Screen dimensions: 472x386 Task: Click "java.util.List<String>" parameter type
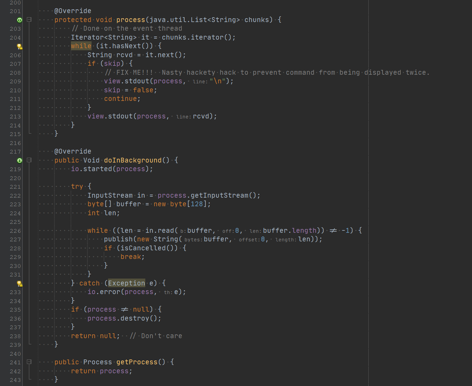[x=195, y=20]
